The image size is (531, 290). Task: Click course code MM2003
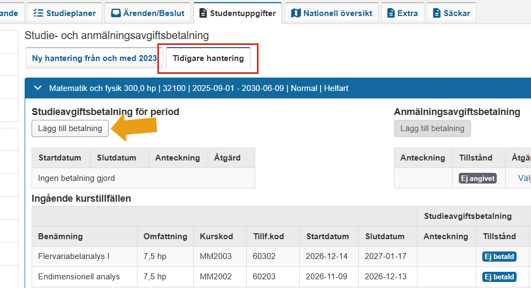(216, 256)
